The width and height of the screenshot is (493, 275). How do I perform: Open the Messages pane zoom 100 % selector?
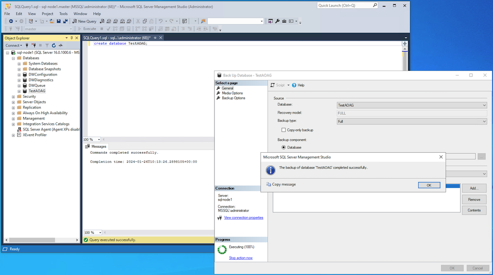click(93, 233)
